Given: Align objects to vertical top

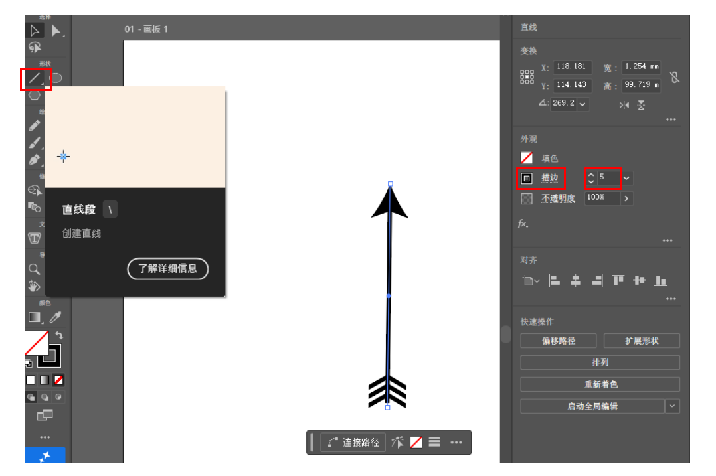Looking at the screenshot, I should pyautogui.click(x=618, y=280).
